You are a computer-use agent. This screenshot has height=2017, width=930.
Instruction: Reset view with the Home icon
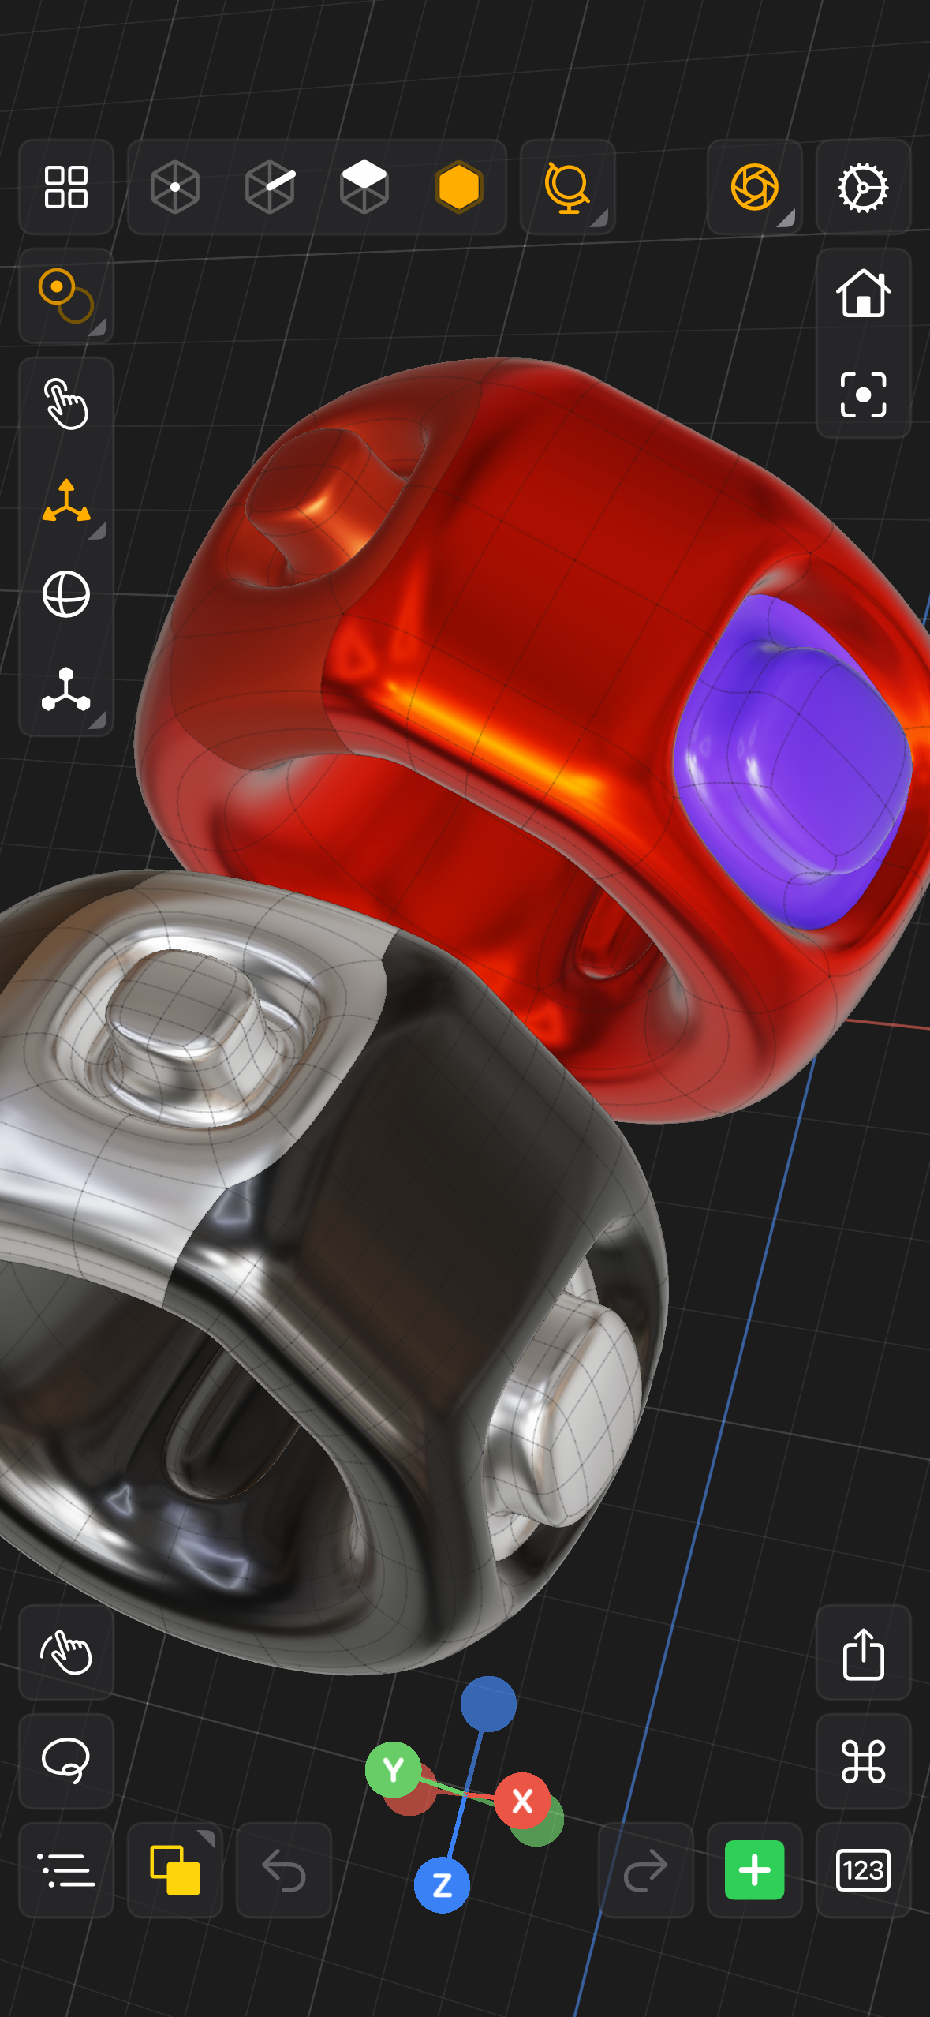(x=864, y=294)
